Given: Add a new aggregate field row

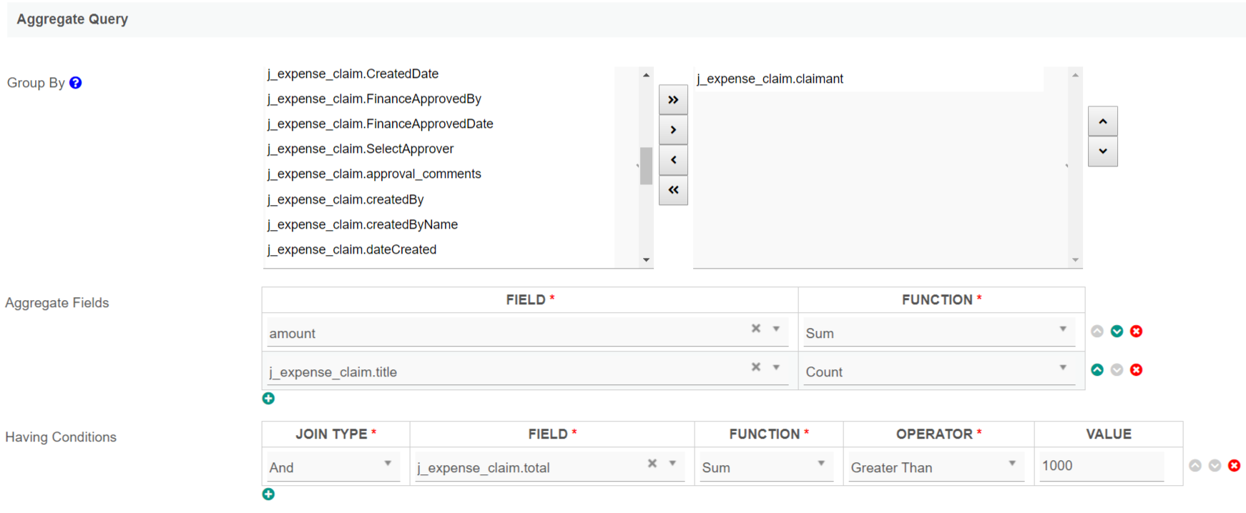Looking at the screenshot, I should tap(268, 399).
